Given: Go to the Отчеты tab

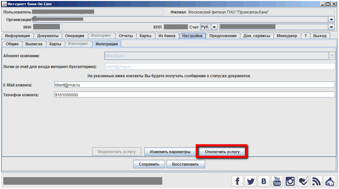Looking at the screenshot, I should (126, 36).
